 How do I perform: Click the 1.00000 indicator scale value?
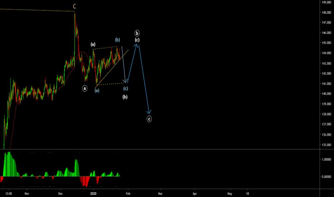[x=326, y=159]
